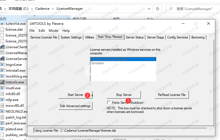
Task: Click the 名称 column header
Action: click(3, 19)
